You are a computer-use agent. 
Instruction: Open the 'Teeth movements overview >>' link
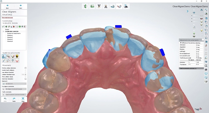[x=188, y=68]
